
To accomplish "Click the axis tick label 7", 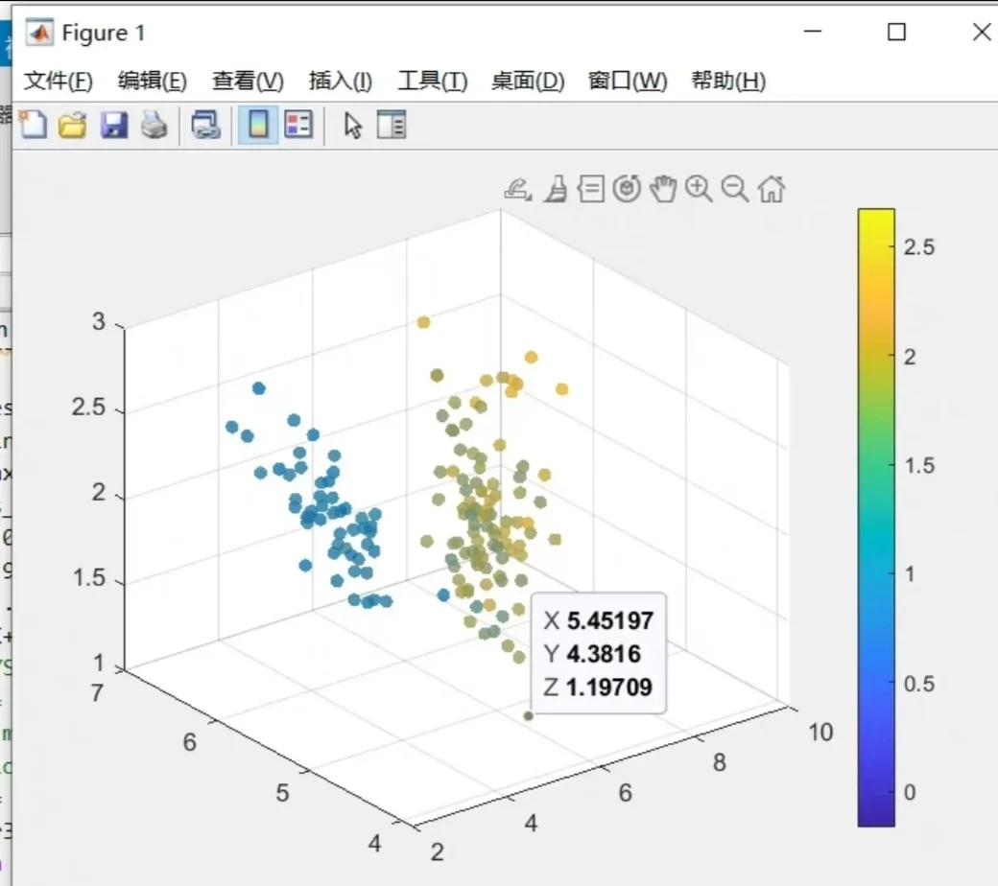I will tap(97, 693).
